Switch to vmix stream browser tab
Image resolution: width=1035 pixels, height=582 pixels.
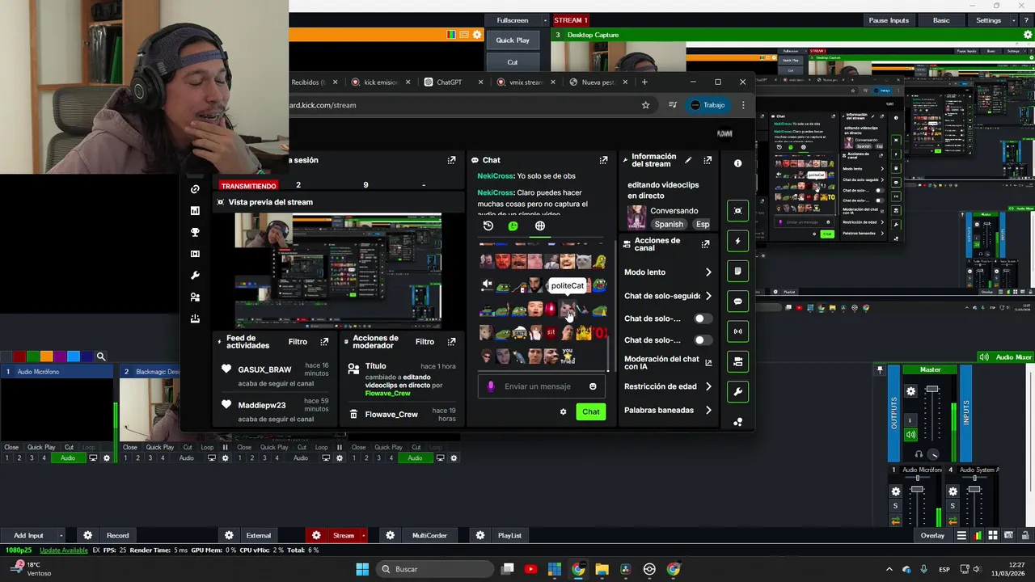[526, 82]
